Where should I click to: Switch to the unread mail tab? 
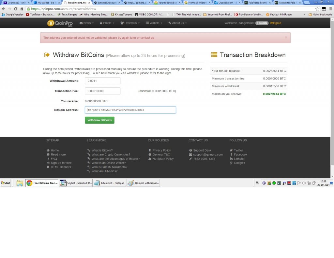click(x=16, y=3)
